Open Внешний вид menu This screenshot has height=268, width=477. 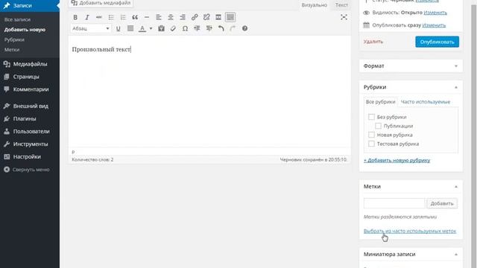tap(30, 106)
